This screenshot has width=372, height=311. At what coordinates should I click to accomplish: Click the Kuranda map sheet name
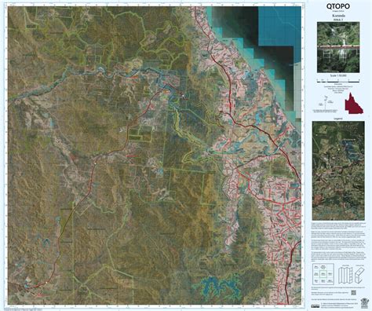(338, 16)
